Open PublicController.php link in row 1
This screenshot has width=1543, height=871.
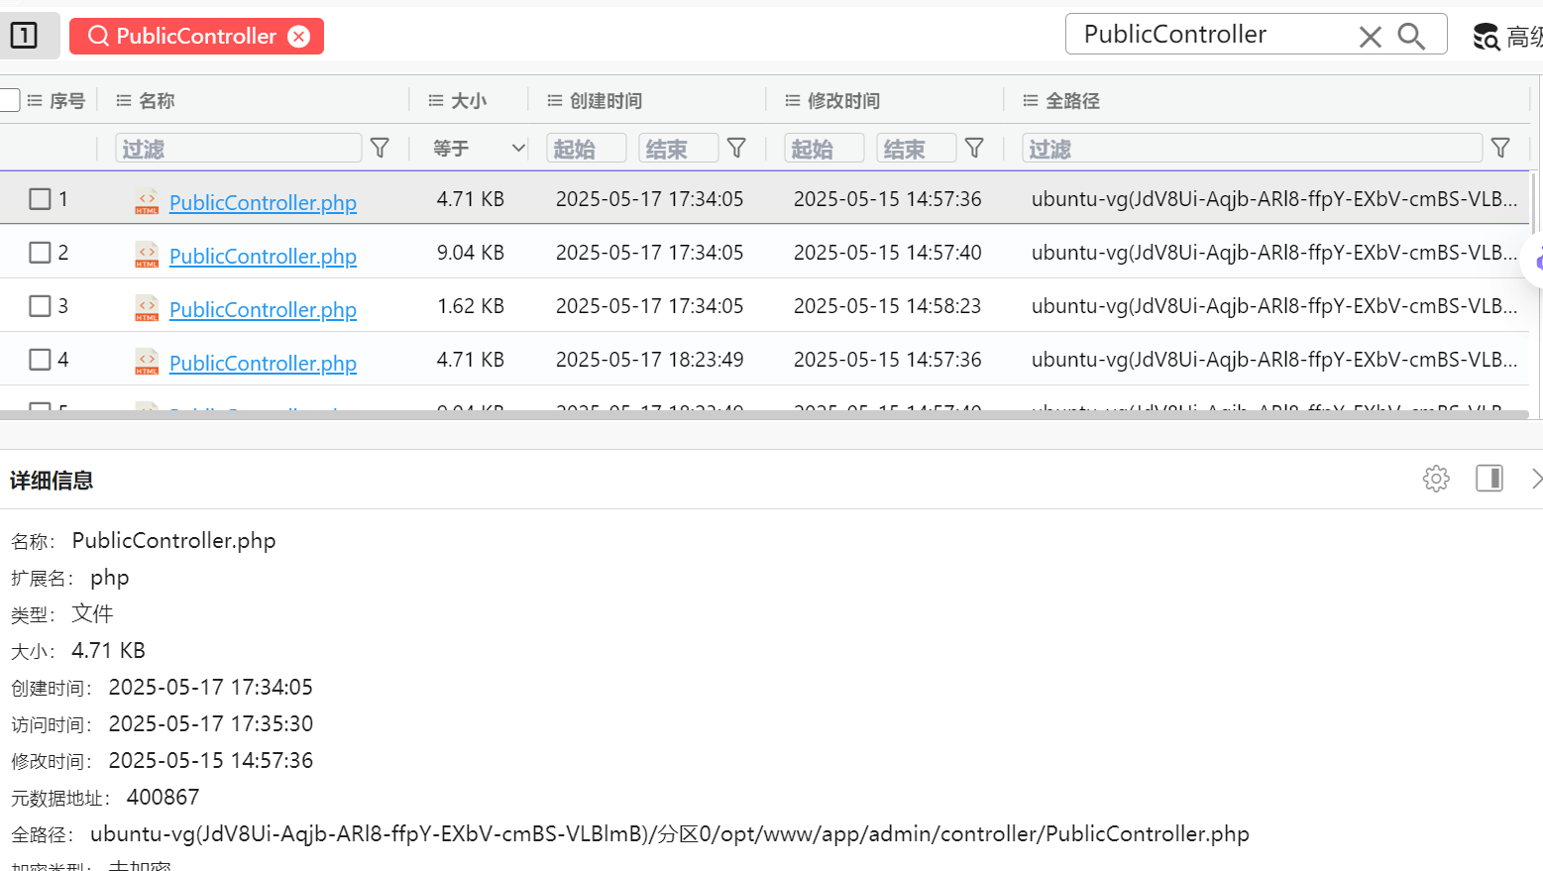coord(263,202)
